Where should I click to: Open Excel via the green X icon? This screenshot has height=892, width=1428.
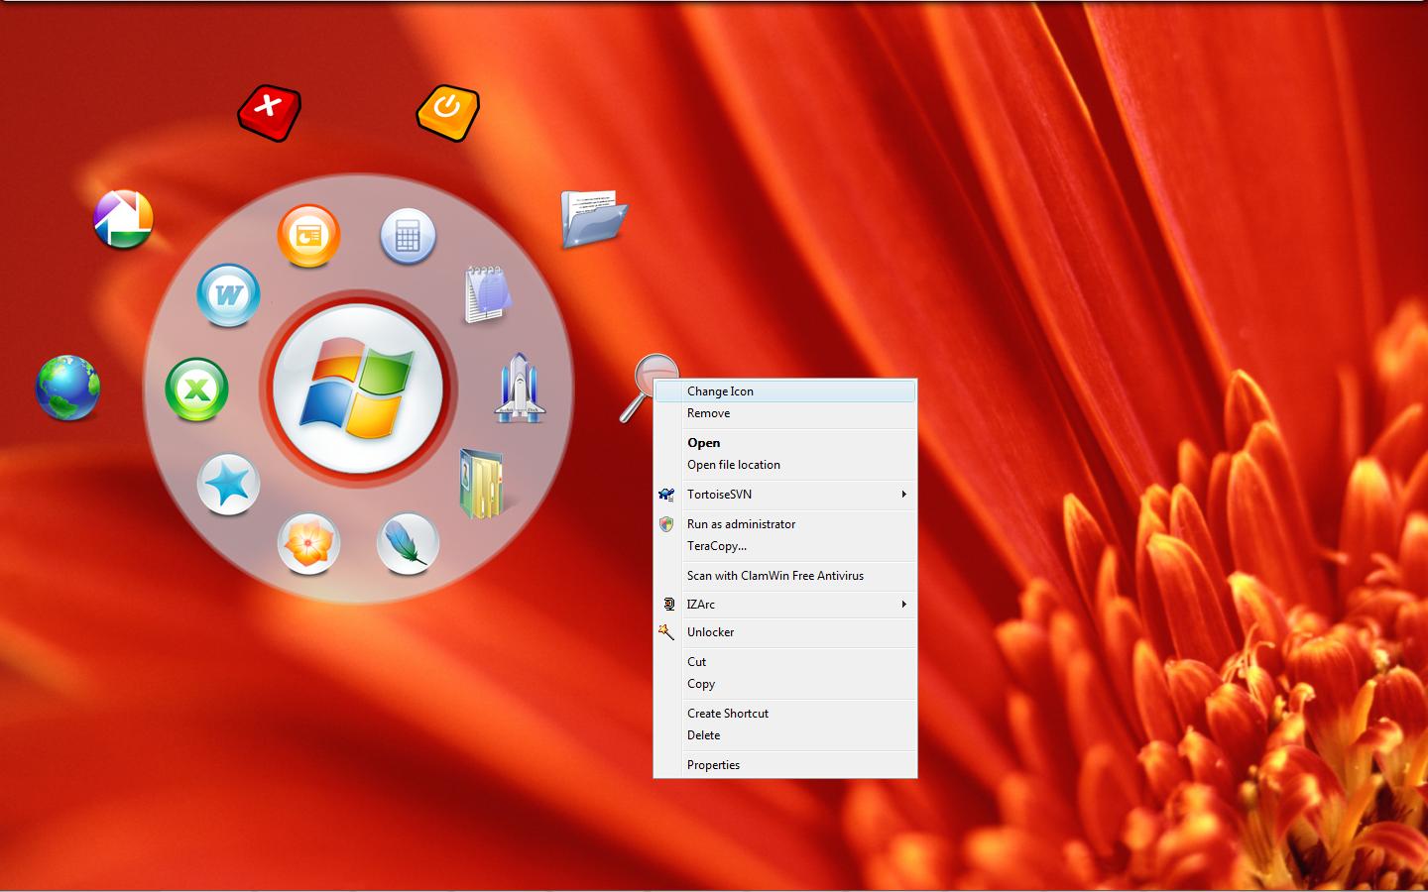tap(195, 390)
